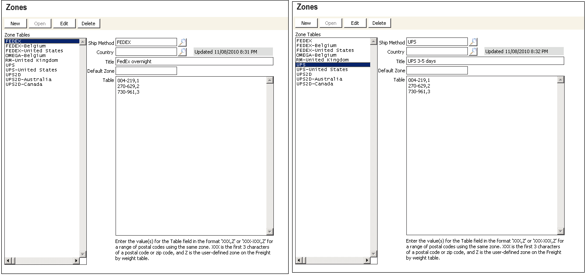Select RM-United Kingdom in the right zone list
This screenshot has height=277, width=586.
click(333, 60)
